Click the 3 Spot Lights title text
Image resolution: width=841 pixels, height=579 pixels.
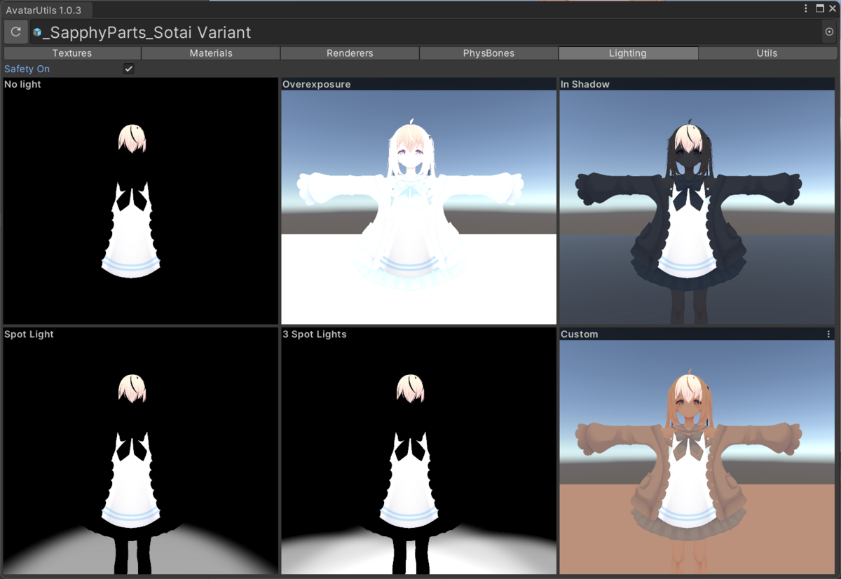point(315,334)
